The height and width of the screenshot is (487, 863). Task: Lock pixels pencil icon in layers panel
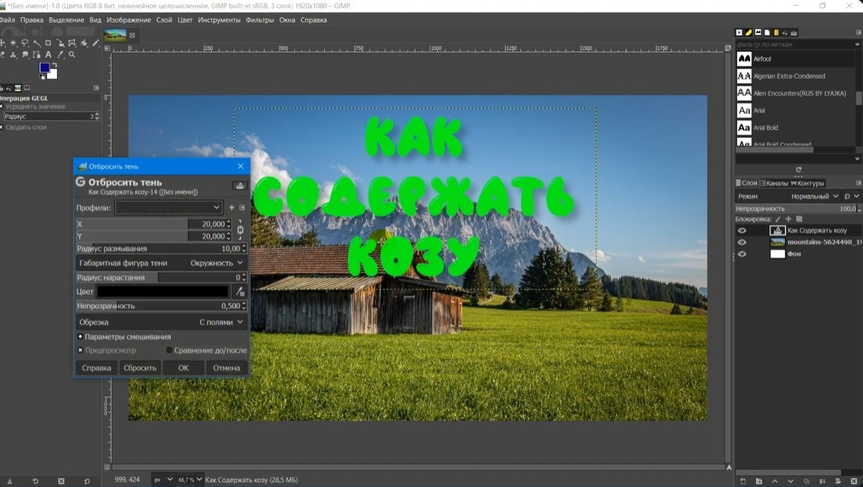click(778, 219)
